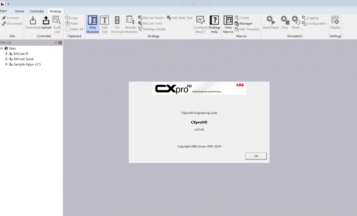Select the Strategy tab
Screen dimensions: 357x216
tap(55, 11)
